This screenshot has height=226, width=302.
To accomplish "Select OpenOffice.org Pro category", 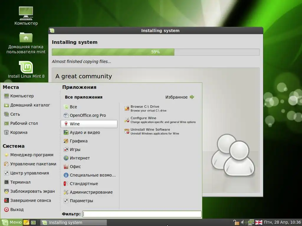I will (x=89, y=115).
